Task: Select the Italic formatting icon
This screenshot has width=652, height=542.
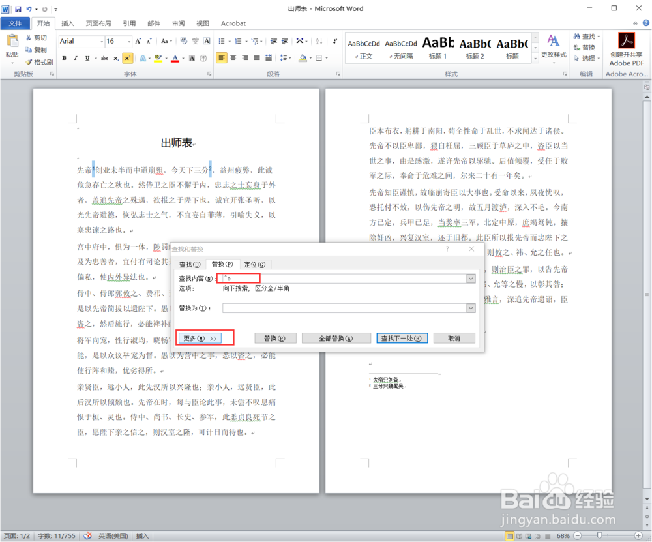Action: (x=76, y=58)
